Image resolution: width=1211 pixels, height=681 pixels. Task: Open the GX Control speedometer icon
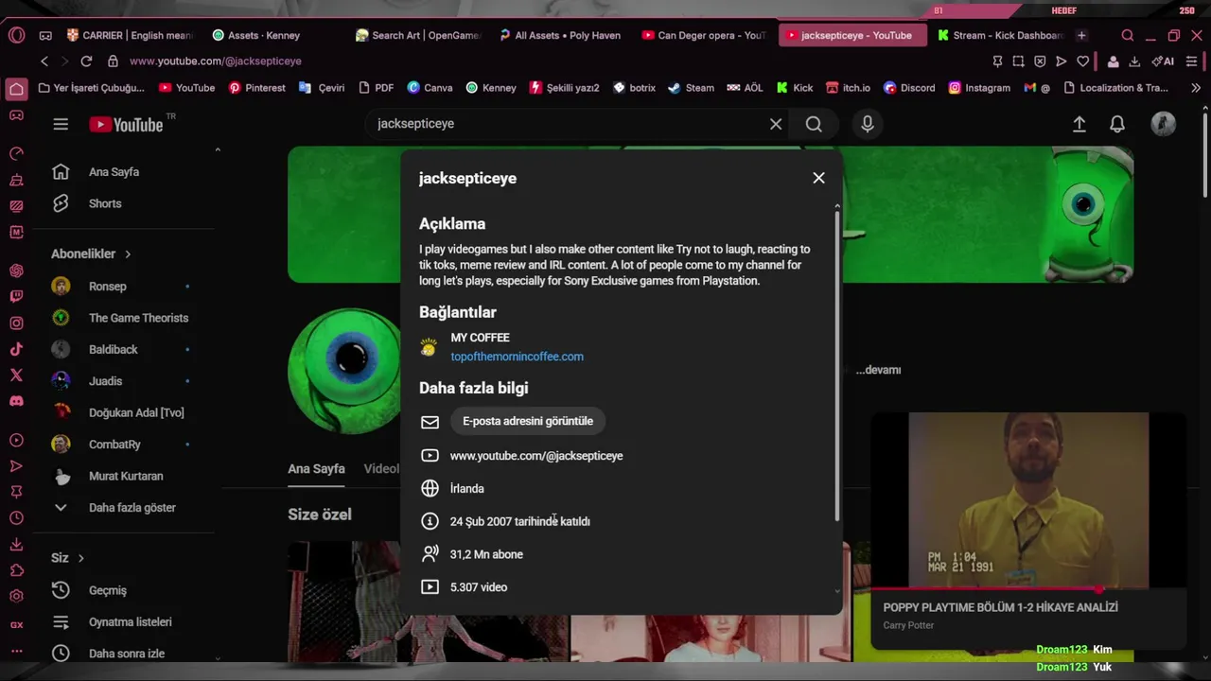pos(16,153)
